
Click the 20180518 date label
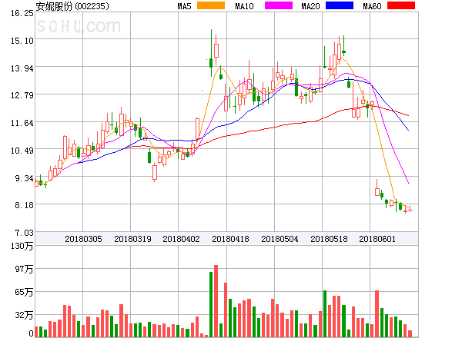click(329, 239)
